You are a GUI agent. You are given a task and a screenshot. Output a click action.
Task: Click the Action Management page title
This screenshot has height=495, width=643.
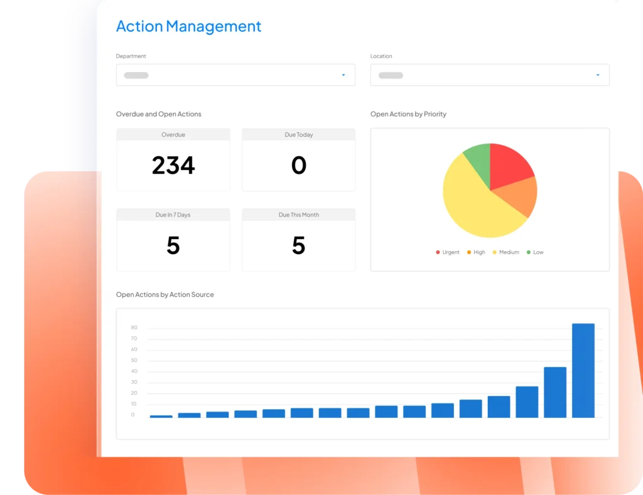pyautogui.click(x=188, y=26)
